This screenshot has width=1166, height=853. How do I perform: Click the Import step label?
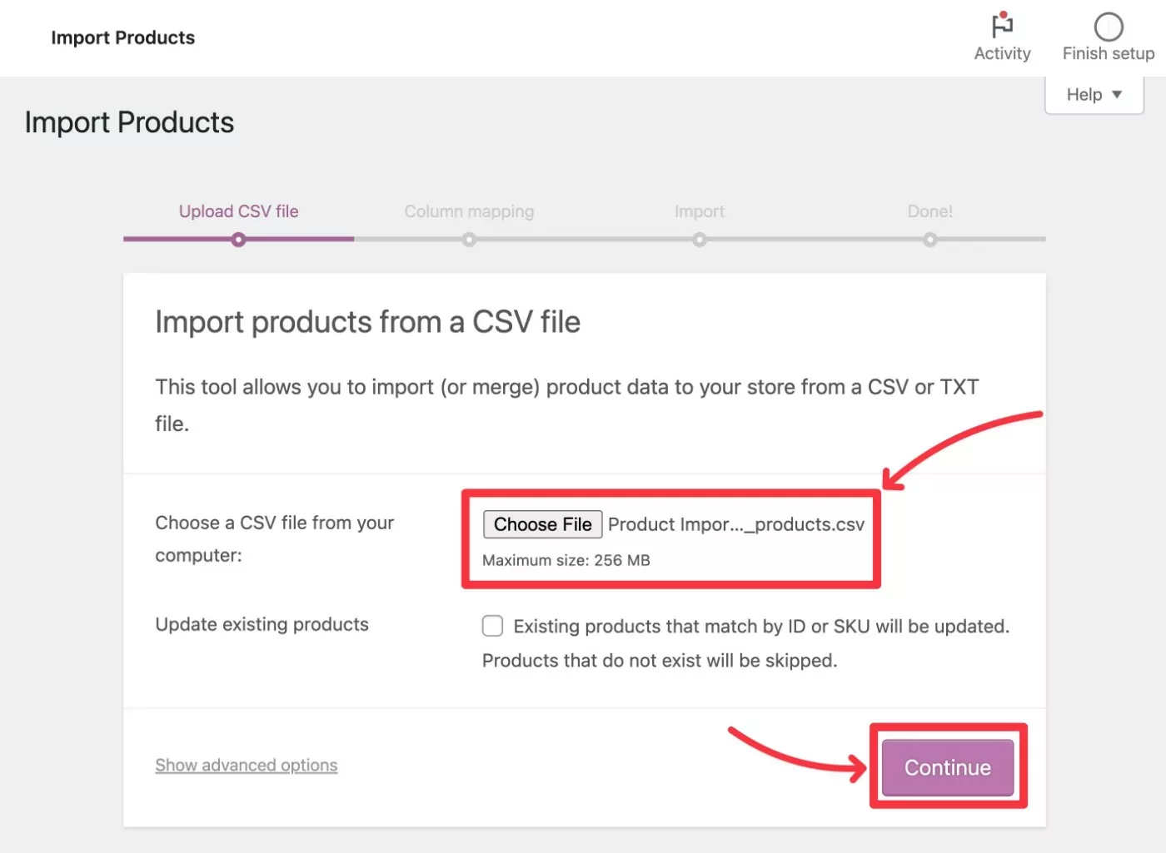[x=699, y=211]
